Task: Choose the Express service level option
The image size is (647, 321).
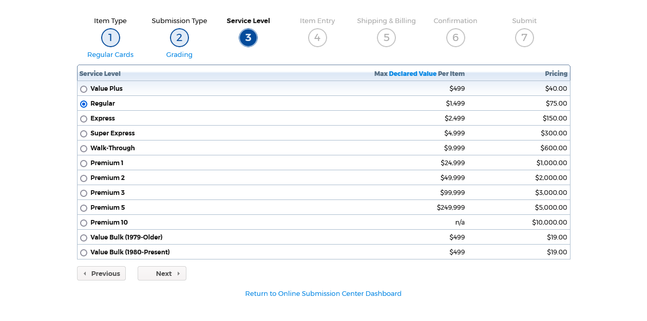Action: pos(84,119)
